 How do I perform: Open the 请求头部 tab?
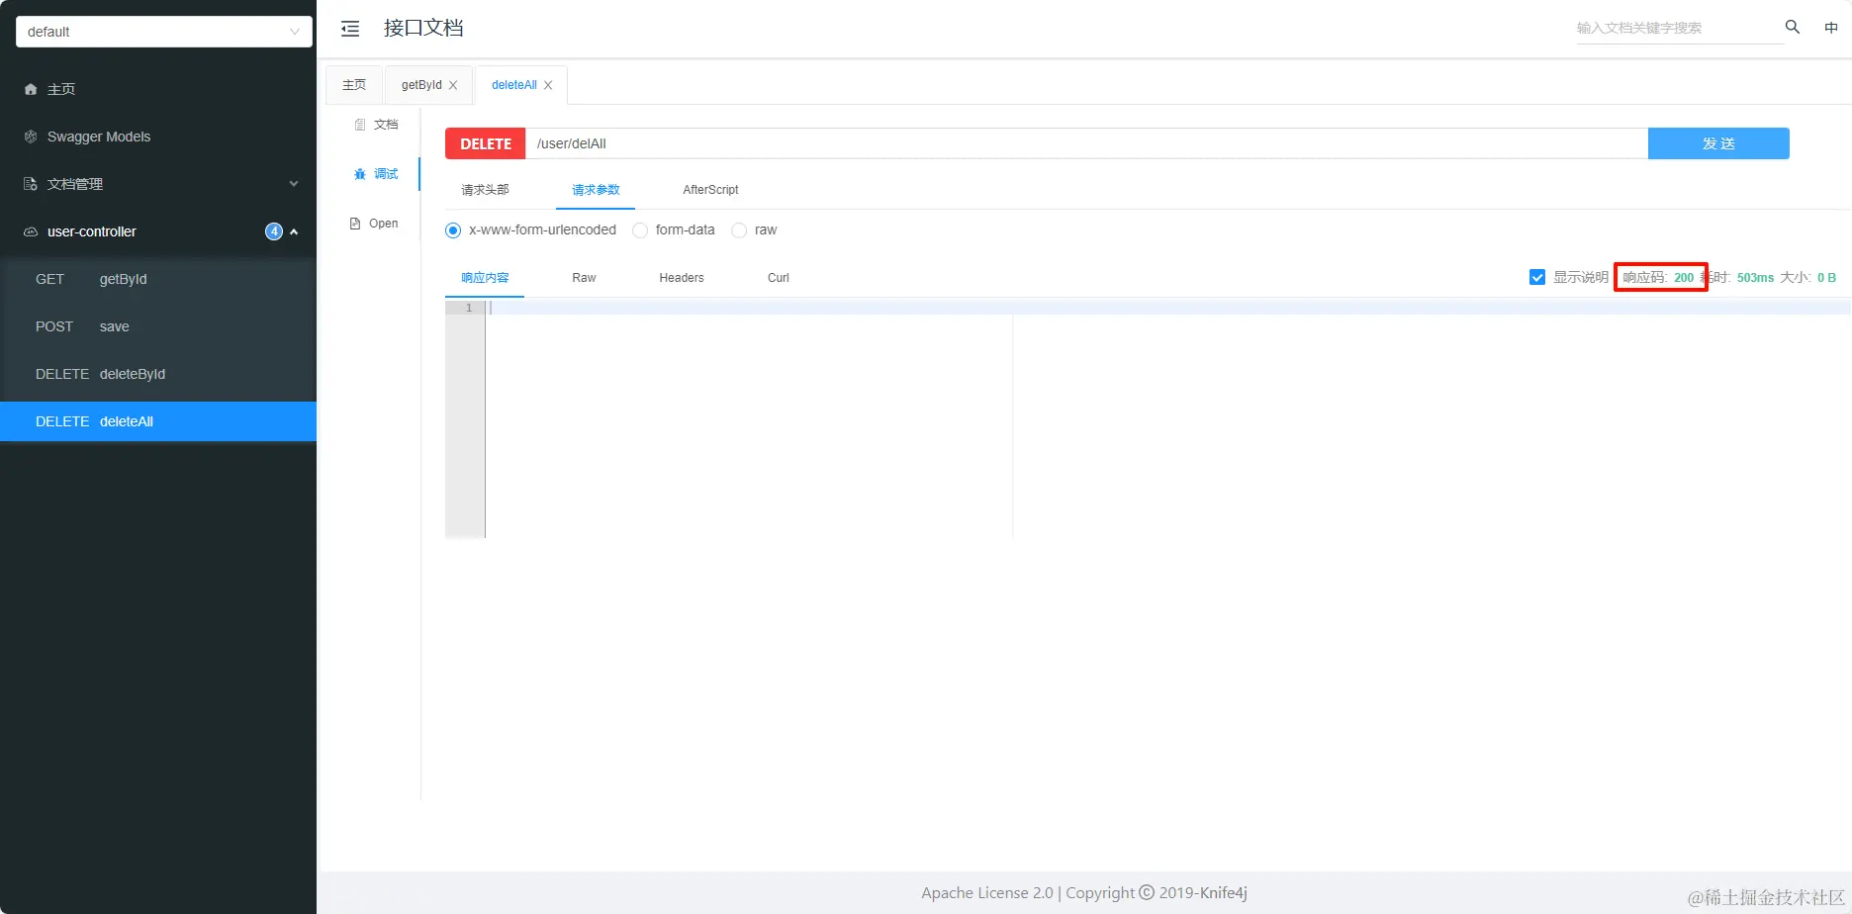pos(485,190)
